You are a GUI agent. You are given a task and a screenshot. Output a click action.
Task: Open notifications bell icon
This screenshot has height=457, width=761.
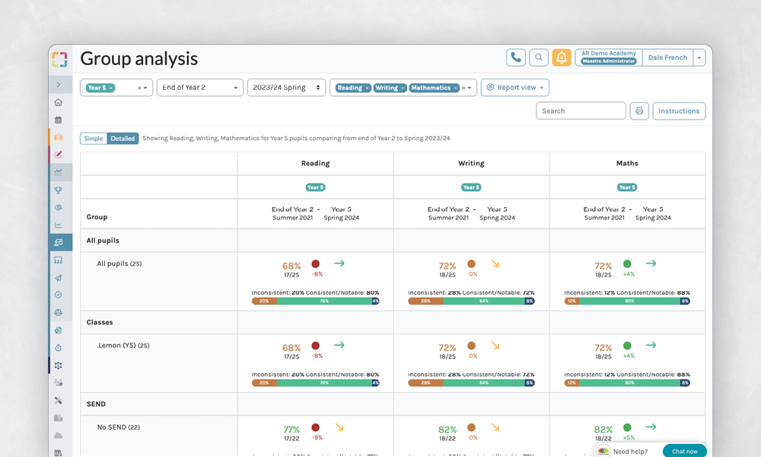pyautogui.click(x=562, y=57)
